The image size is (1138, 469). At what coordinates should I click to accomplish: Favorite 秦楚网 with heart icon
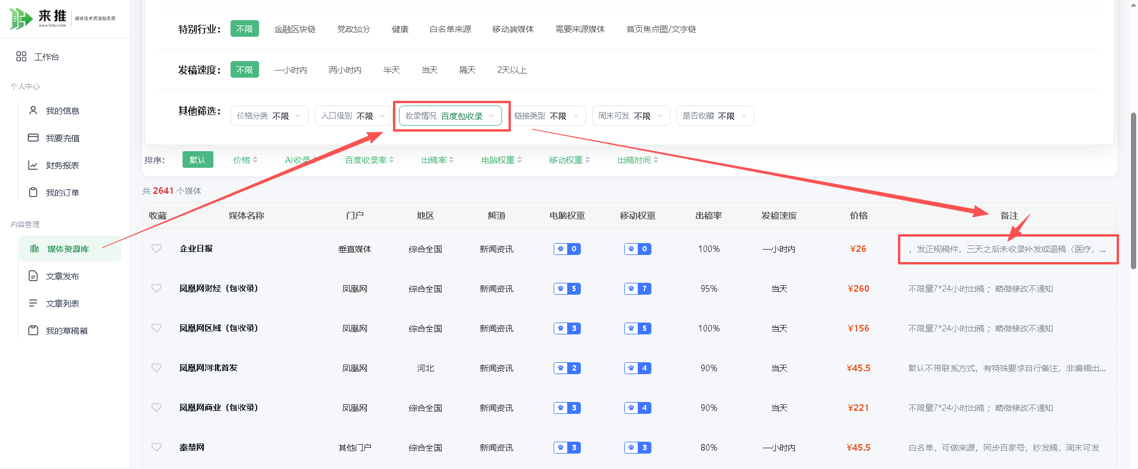point(156,447)
